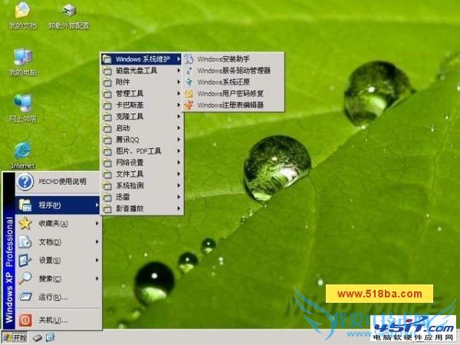Launch Windows注册表编辑器
Screen dimensions: 460x345
tap(234, 105)
